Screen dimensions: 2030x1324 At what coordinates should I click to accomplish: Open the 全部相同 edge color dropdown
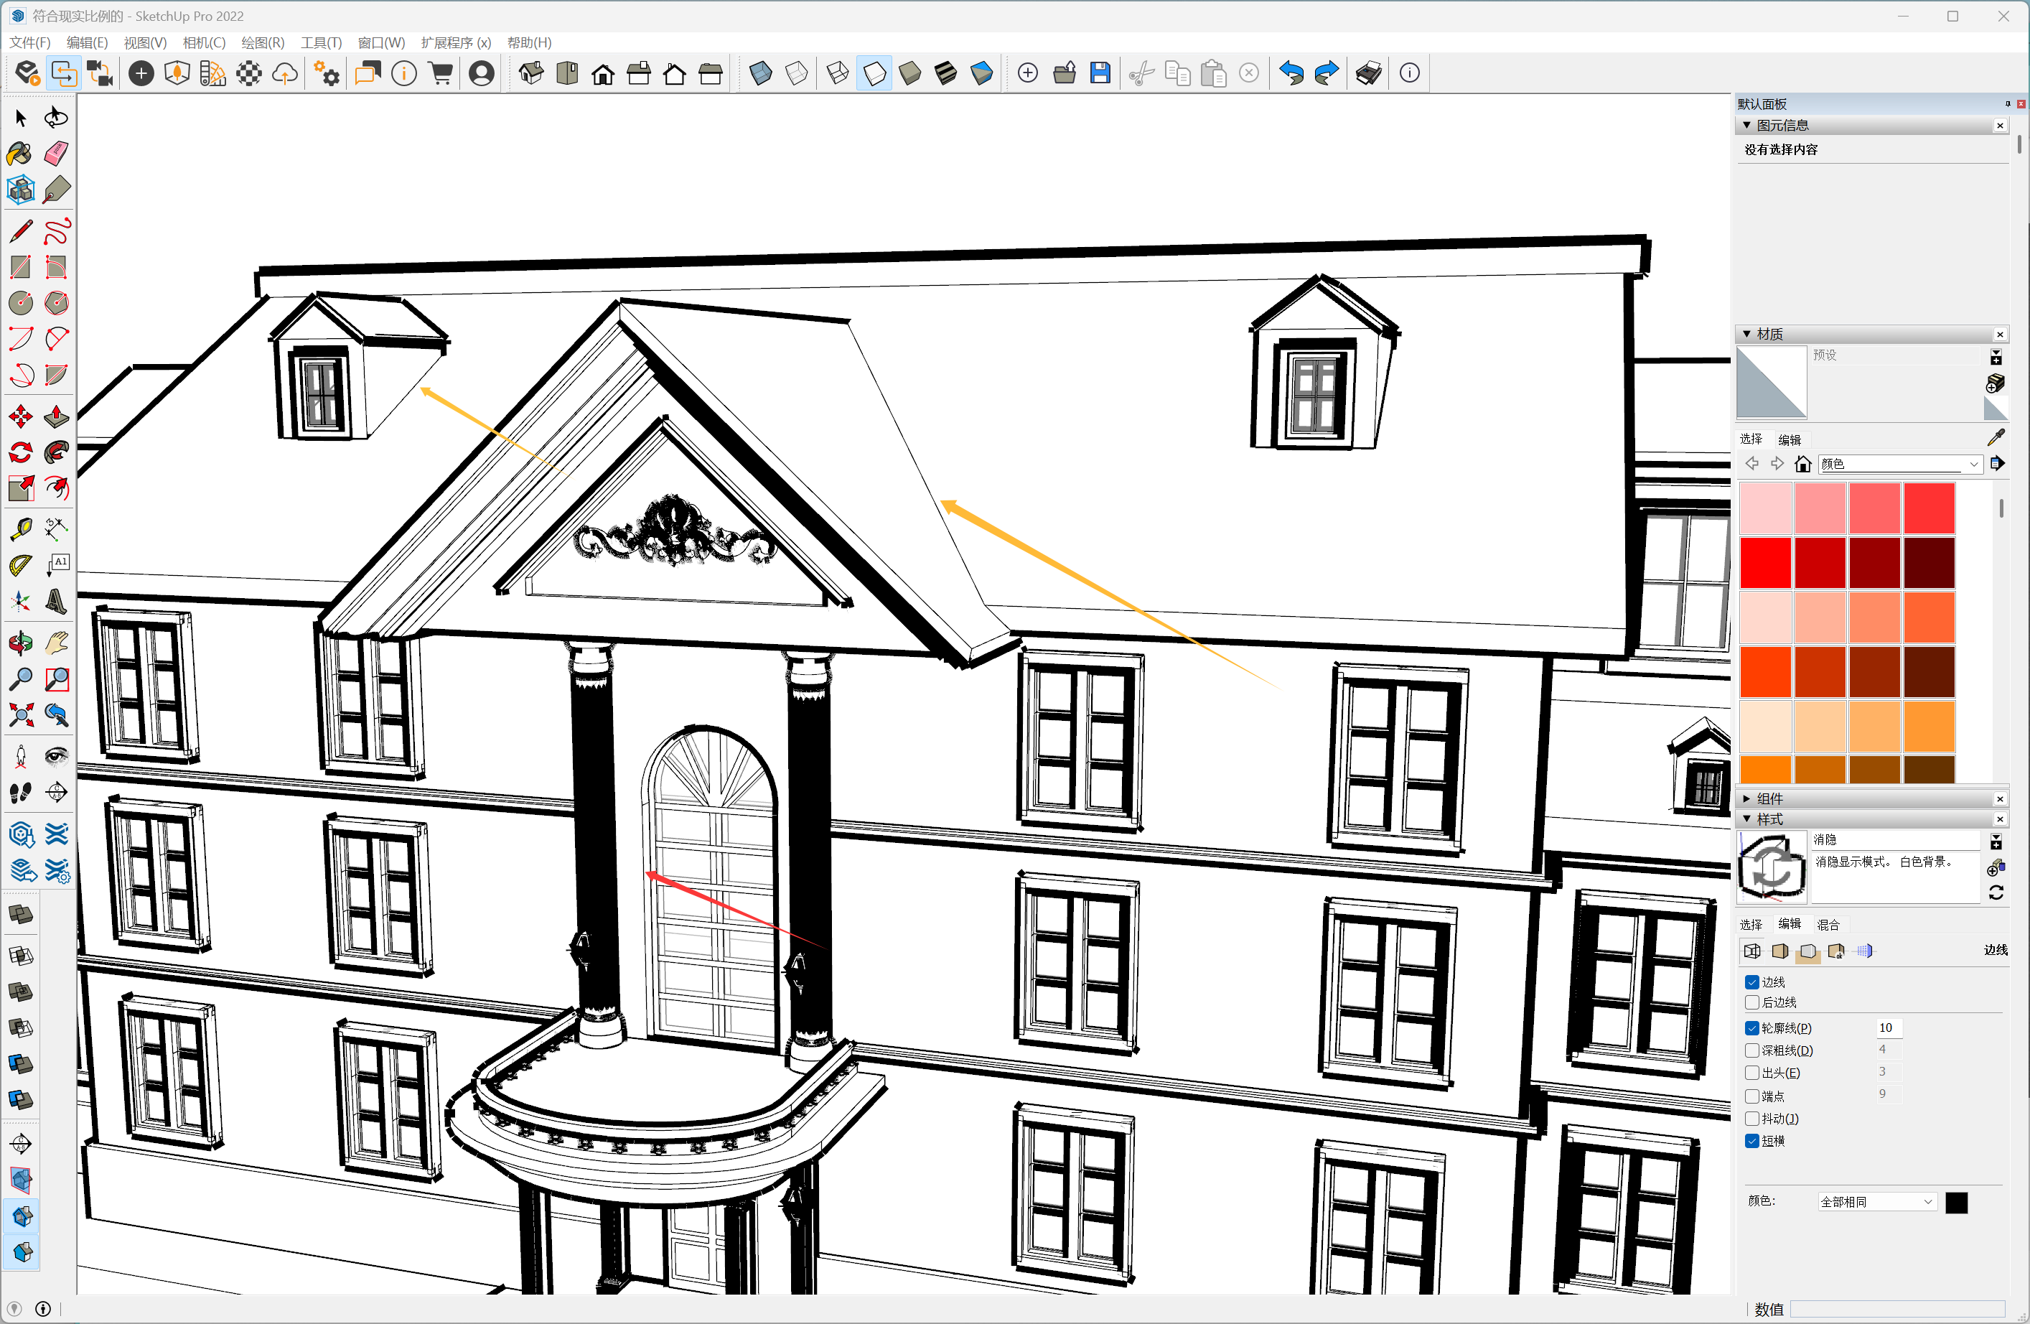tap(1876, 1202)
